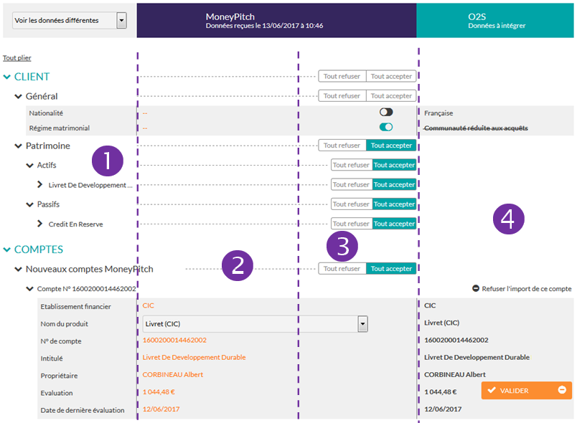
Task: Expand the Livret De Developpement asset item
Action: pyautogui.click(x=41, y=185)
